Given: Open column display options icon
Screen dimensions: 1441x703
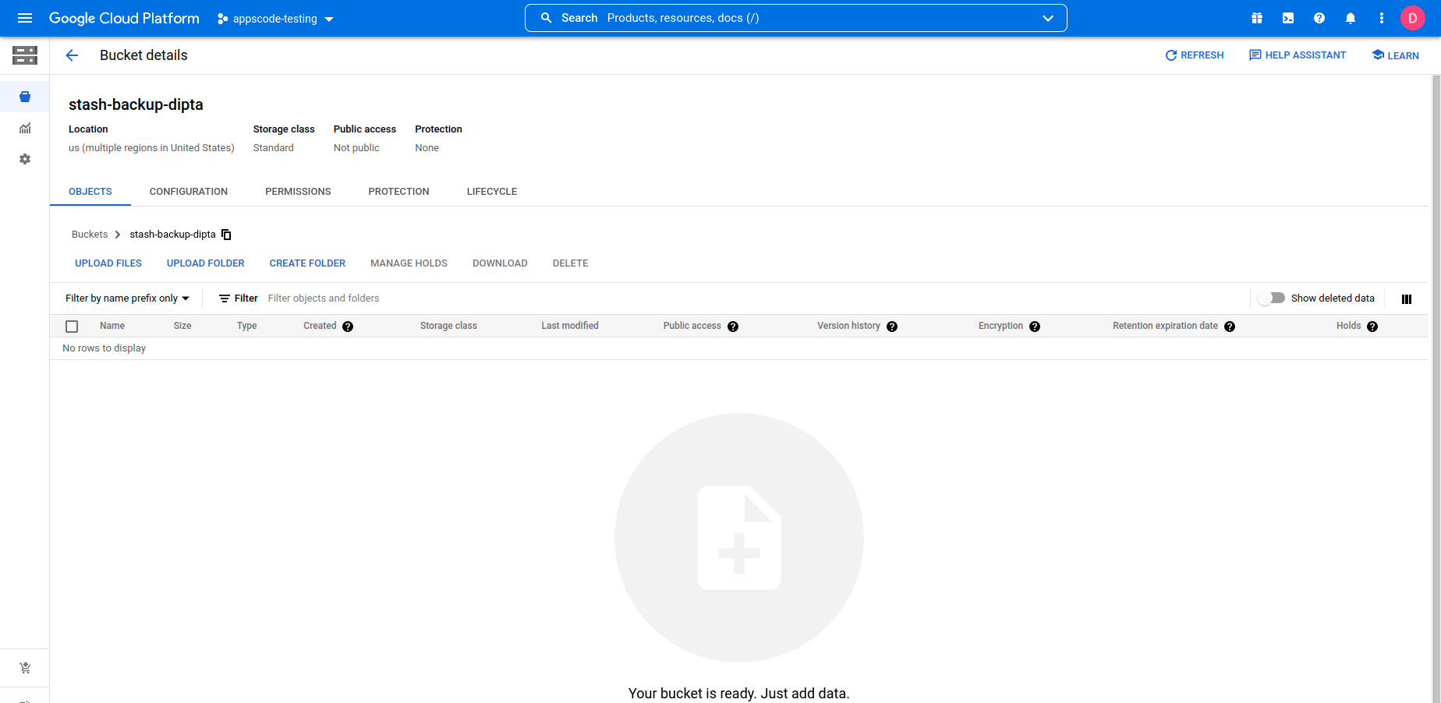Looking at the screenshot, I should (x=1407, y=299).
